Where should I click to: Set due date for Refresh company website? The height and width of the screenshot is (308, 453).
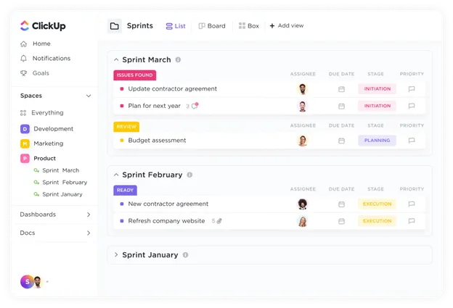[x=341, y=221]
